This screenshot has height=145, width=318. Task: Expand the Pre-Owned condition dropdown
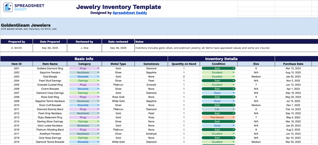coord(234,117)
